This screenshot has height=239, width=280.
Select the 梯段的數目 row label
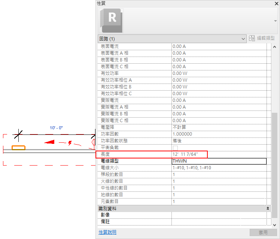112,175
